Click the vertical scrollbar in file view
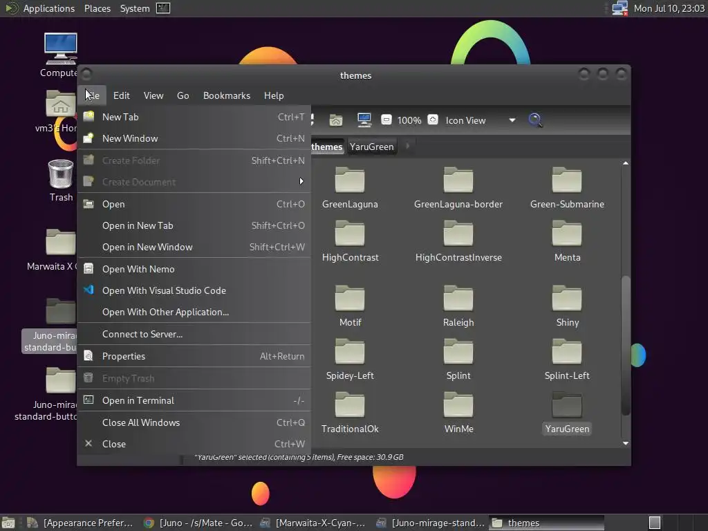 [626, 346]
